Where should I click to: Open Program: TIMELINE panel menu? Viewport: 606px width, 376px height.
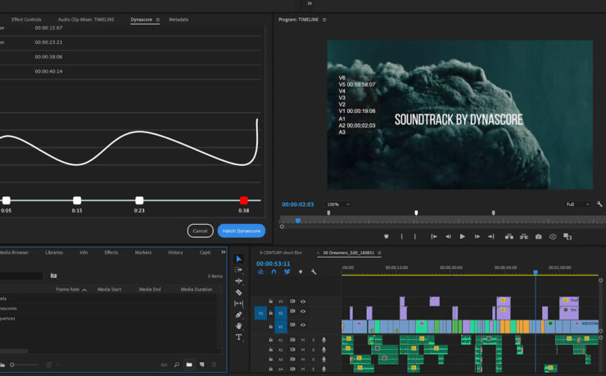324,20
